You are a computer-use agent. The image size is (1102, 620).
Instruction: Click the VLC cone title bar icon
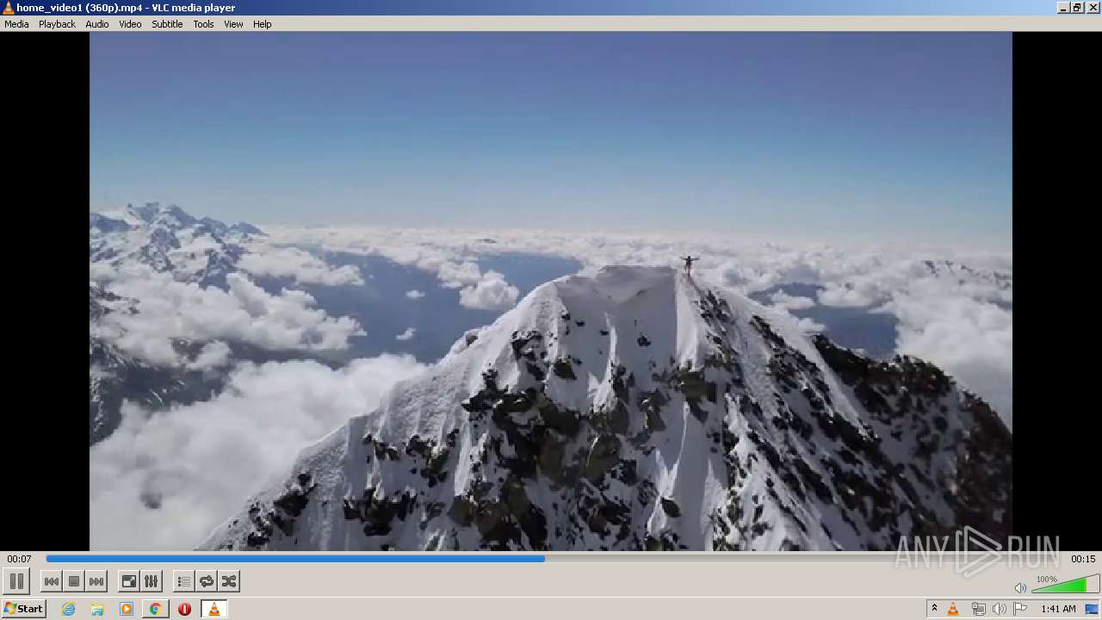pyautogui.click(x=9, y=8)
